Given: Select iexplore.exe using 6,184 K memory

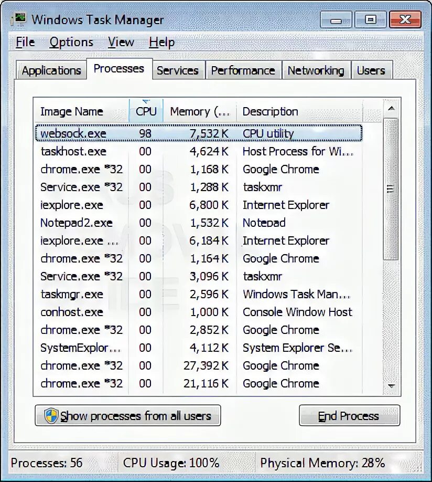Looking at the screenshot, I should pyautogui.click(x=199, y=240).
